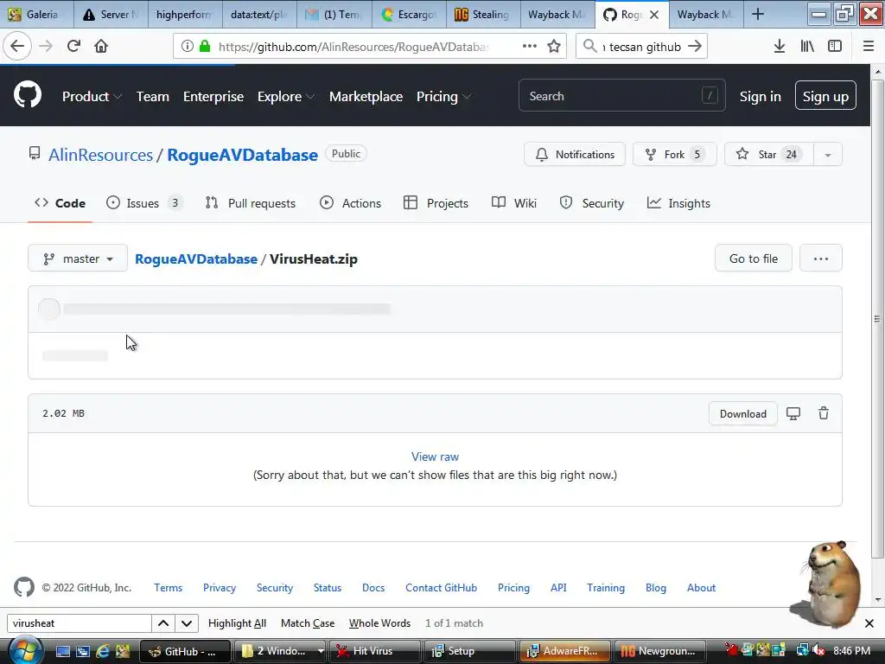Click the Sign in link
This screenshot has width=885, height=664.
pos(761,97)
